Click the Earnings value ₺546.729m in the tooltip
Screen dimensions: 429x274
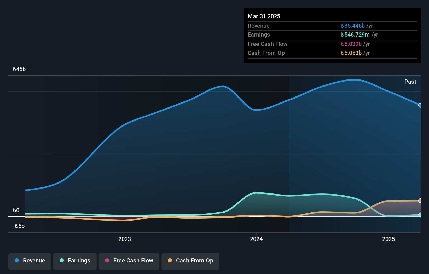(x=355, y=35)
